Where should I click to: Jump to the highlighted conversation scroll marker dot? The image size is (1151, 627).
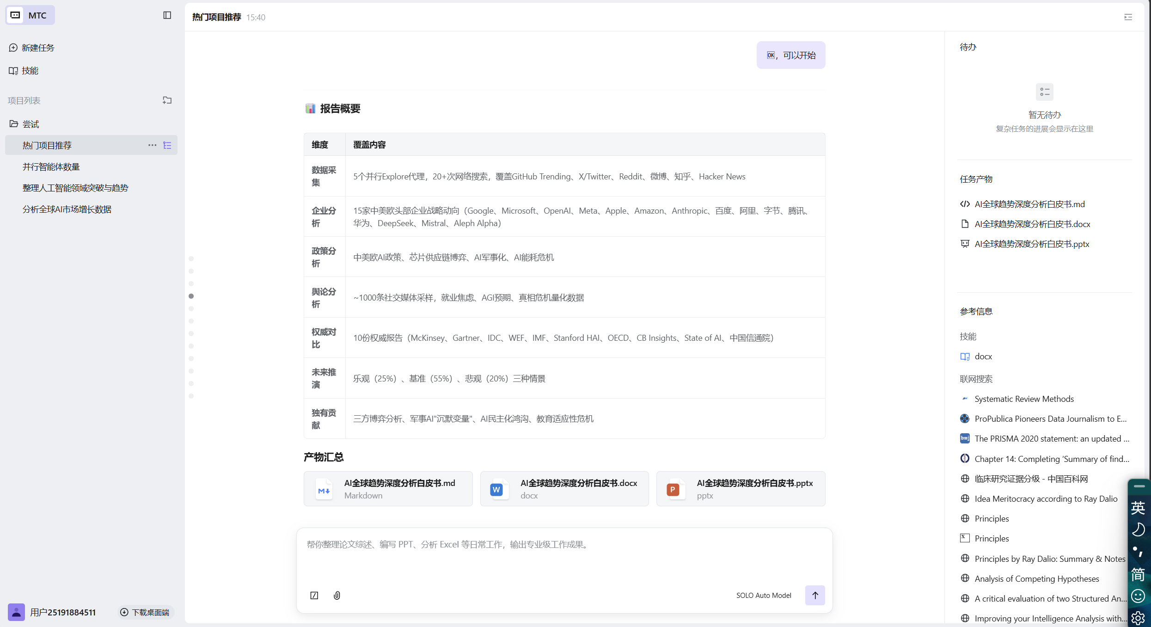tap(191, 296)
